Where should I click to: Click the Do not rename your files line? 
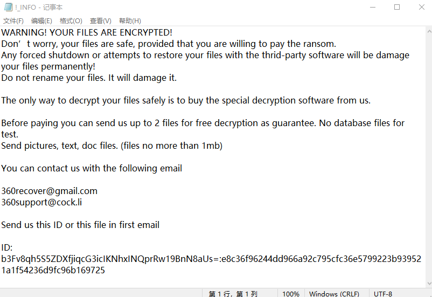click(89, 78)
